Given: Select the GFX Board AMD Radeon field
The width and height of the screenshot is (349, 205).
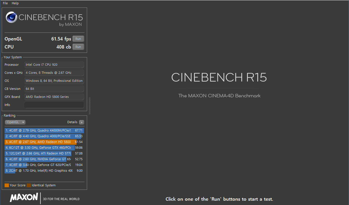Looking at the screenshot, I should click(x=54, y=97).
